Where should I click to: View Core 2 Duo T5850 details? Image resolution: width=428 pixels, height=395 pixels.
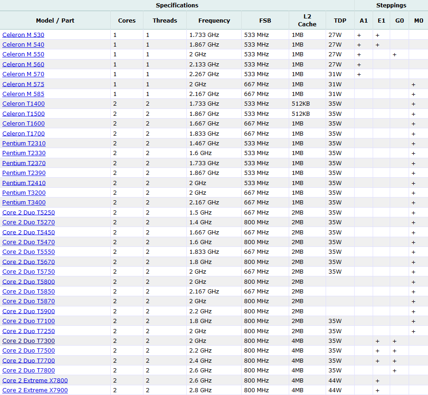pos(29,292)
